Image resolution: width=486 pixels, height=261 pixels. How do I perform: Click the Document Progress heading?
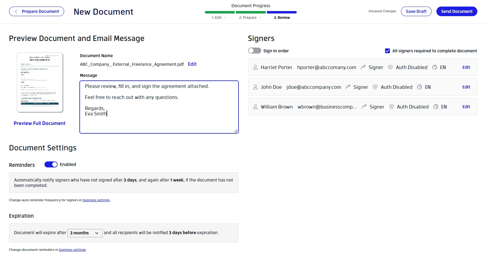click(x=251, y=6)
